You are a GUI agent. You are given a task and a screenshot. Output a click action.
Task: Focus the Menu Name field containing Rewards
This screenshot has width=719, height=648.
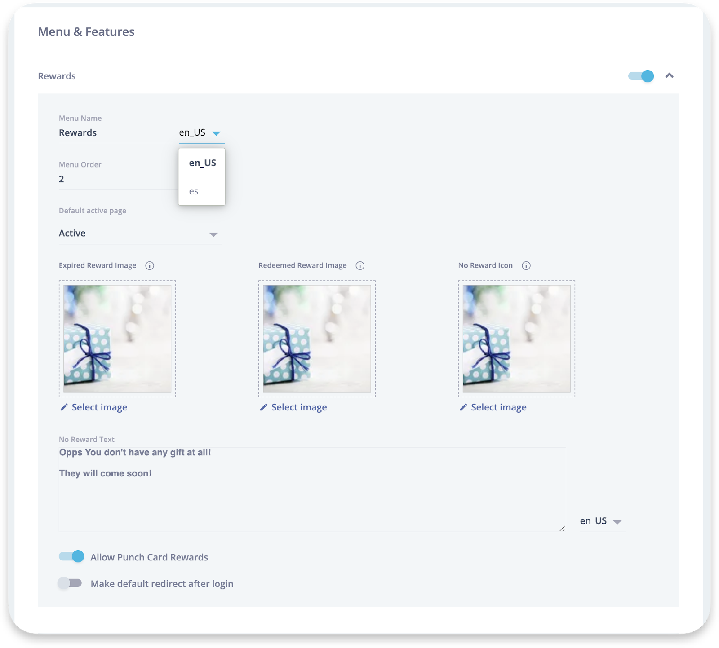(115, 133)
